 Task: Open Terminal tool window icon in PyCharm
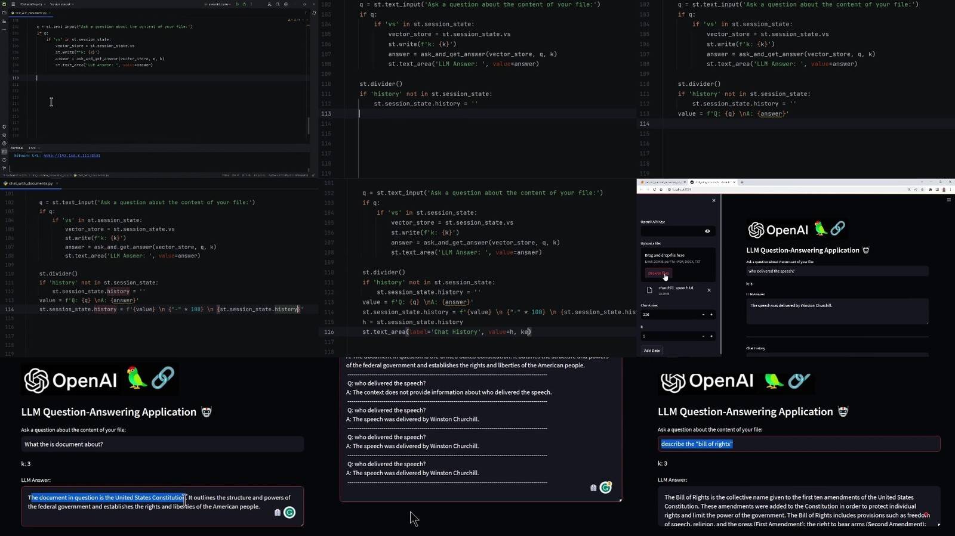point(4,151)
